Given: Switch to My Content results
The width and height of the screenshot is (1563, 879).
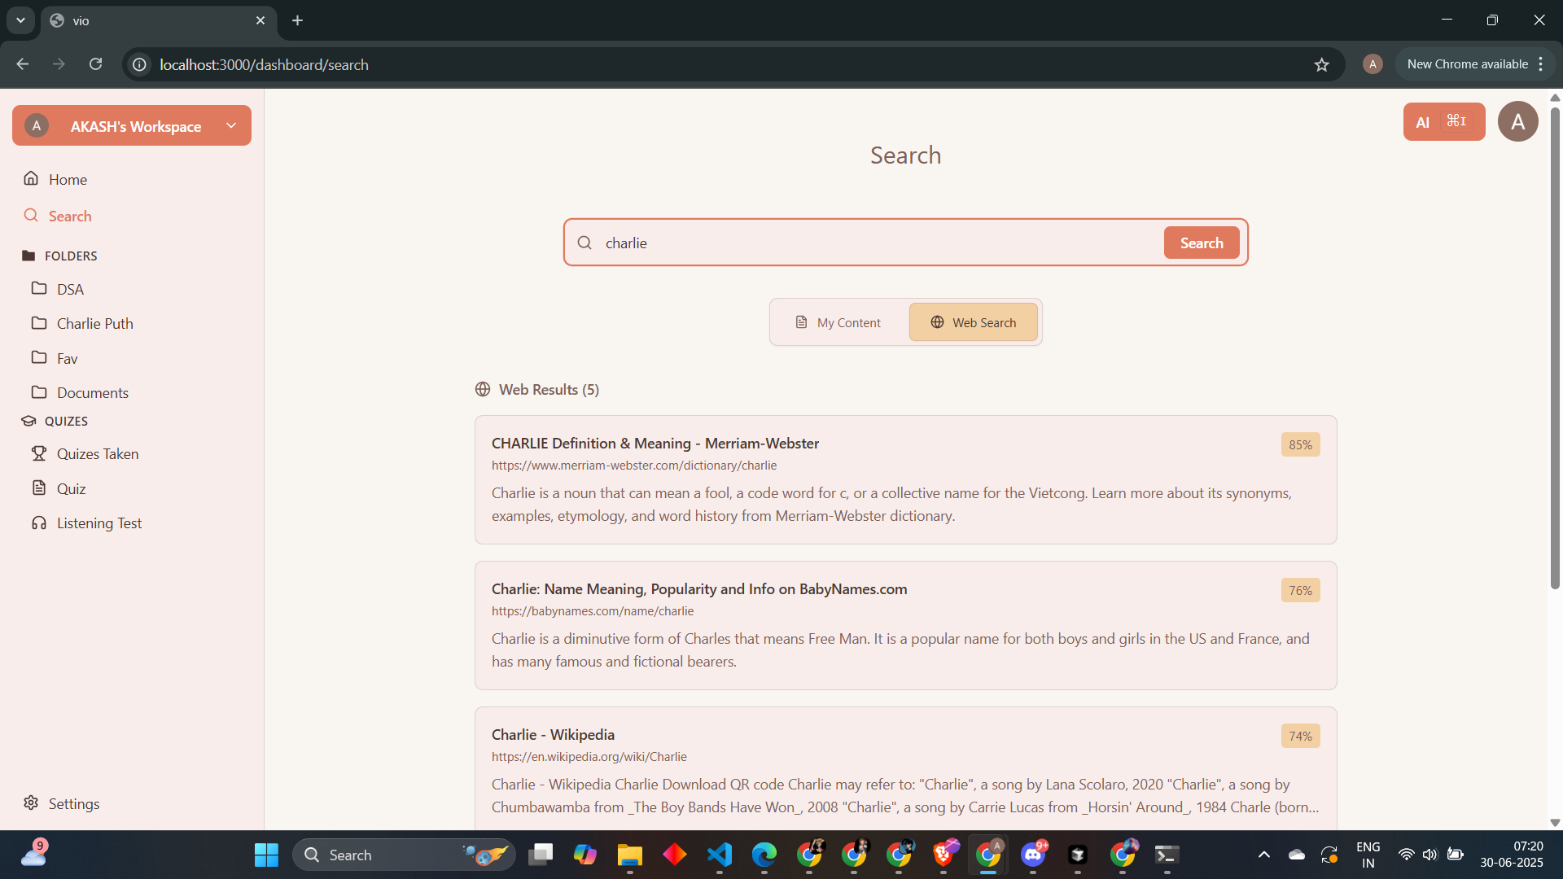Looking at the screenshot, I should pyautogui.click(x=838, y=323).
